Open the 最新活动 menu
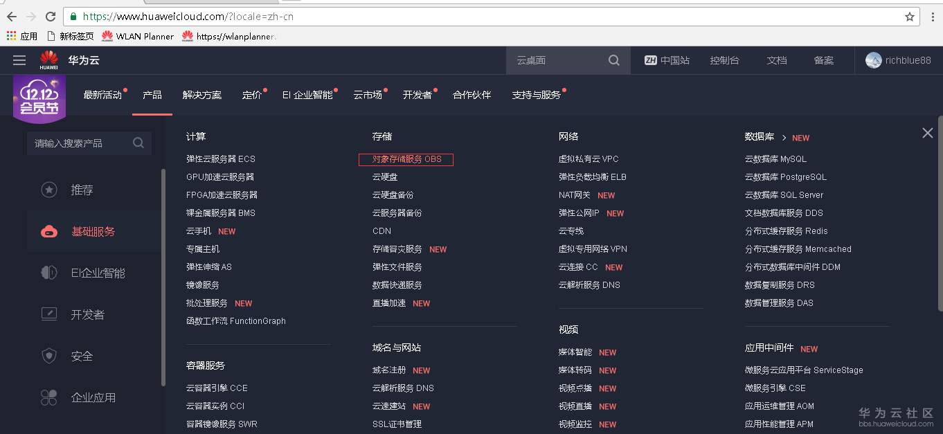This screenshot has width=943, height=434. tap(102, 95)
